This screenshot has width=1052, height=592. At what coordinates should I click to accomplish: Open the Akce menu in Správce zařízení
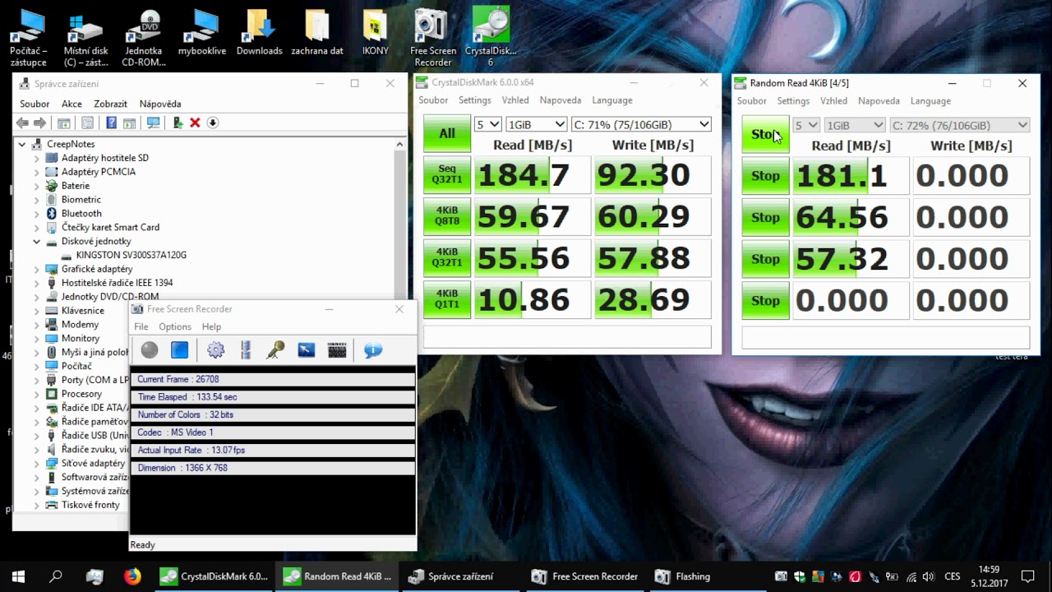72,104
